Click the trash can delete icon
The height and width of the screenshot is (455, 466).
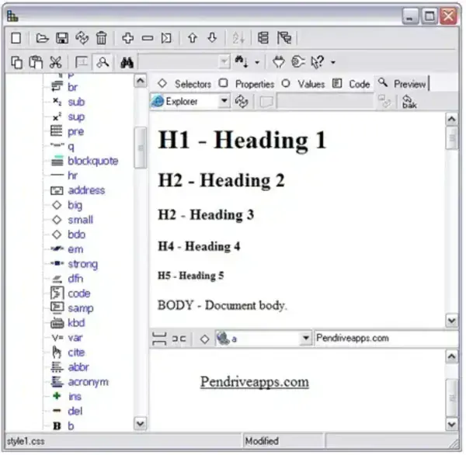(101, 38)
